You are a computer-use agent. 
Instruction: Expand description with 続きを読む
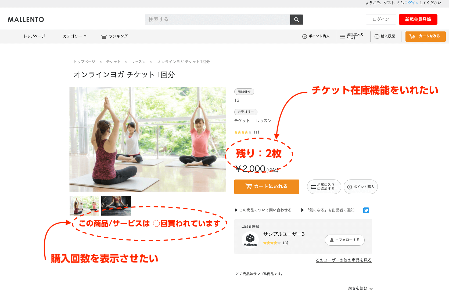[360, 288]
